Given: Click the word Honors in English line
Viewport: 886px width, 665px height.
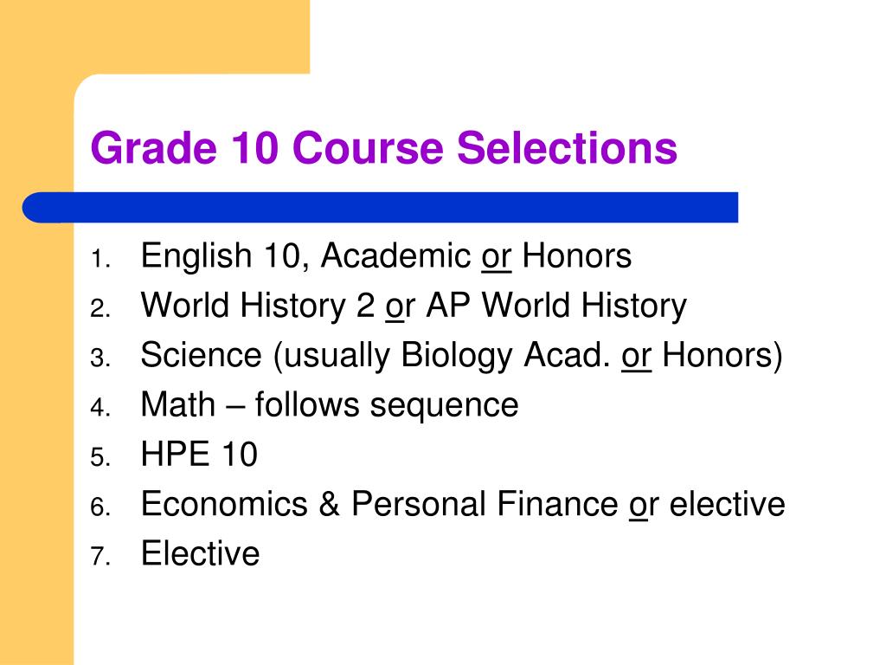Looking at the screenshot, I should (x=577, y=255).
